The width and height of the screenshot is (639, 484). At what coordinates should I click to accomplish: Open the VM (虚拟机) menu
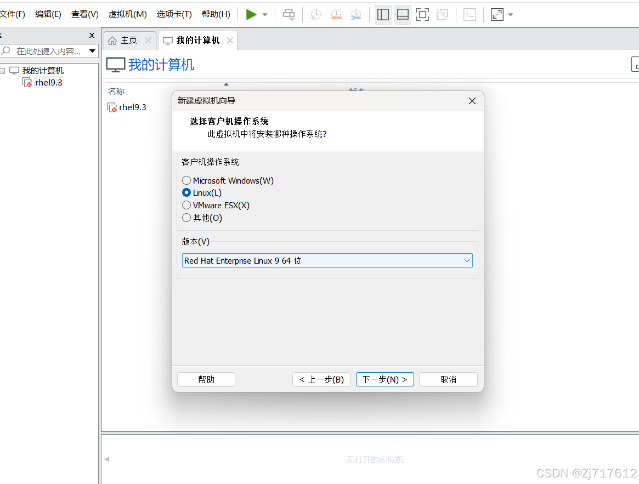tap(128, 14)
